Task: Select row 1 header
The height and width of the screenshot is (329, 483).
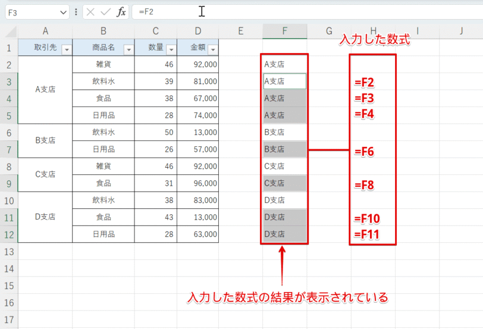Action: coord(9,48)
